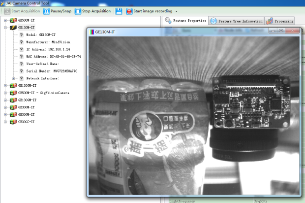Click the LightFrequency property at the bottom
The image size is (305, 203).
tap(182, 201)
